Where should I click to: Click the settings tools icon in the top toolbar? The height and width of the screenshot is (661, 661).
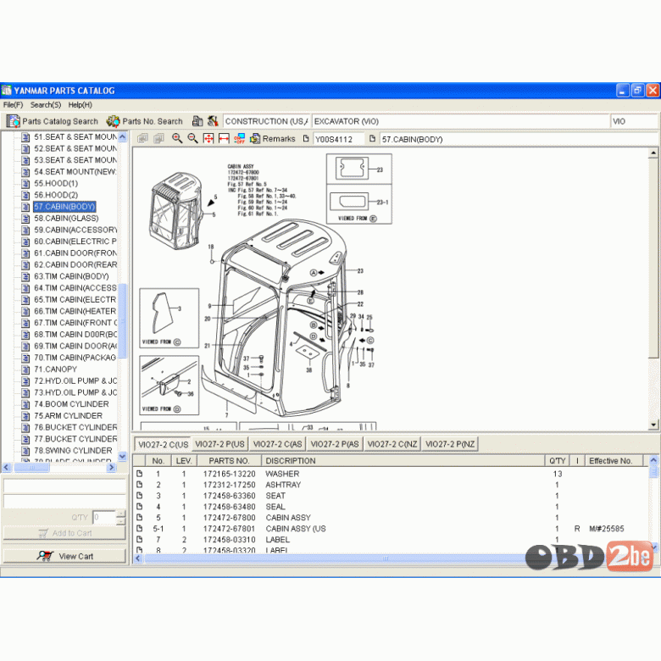tap(213, 121)
